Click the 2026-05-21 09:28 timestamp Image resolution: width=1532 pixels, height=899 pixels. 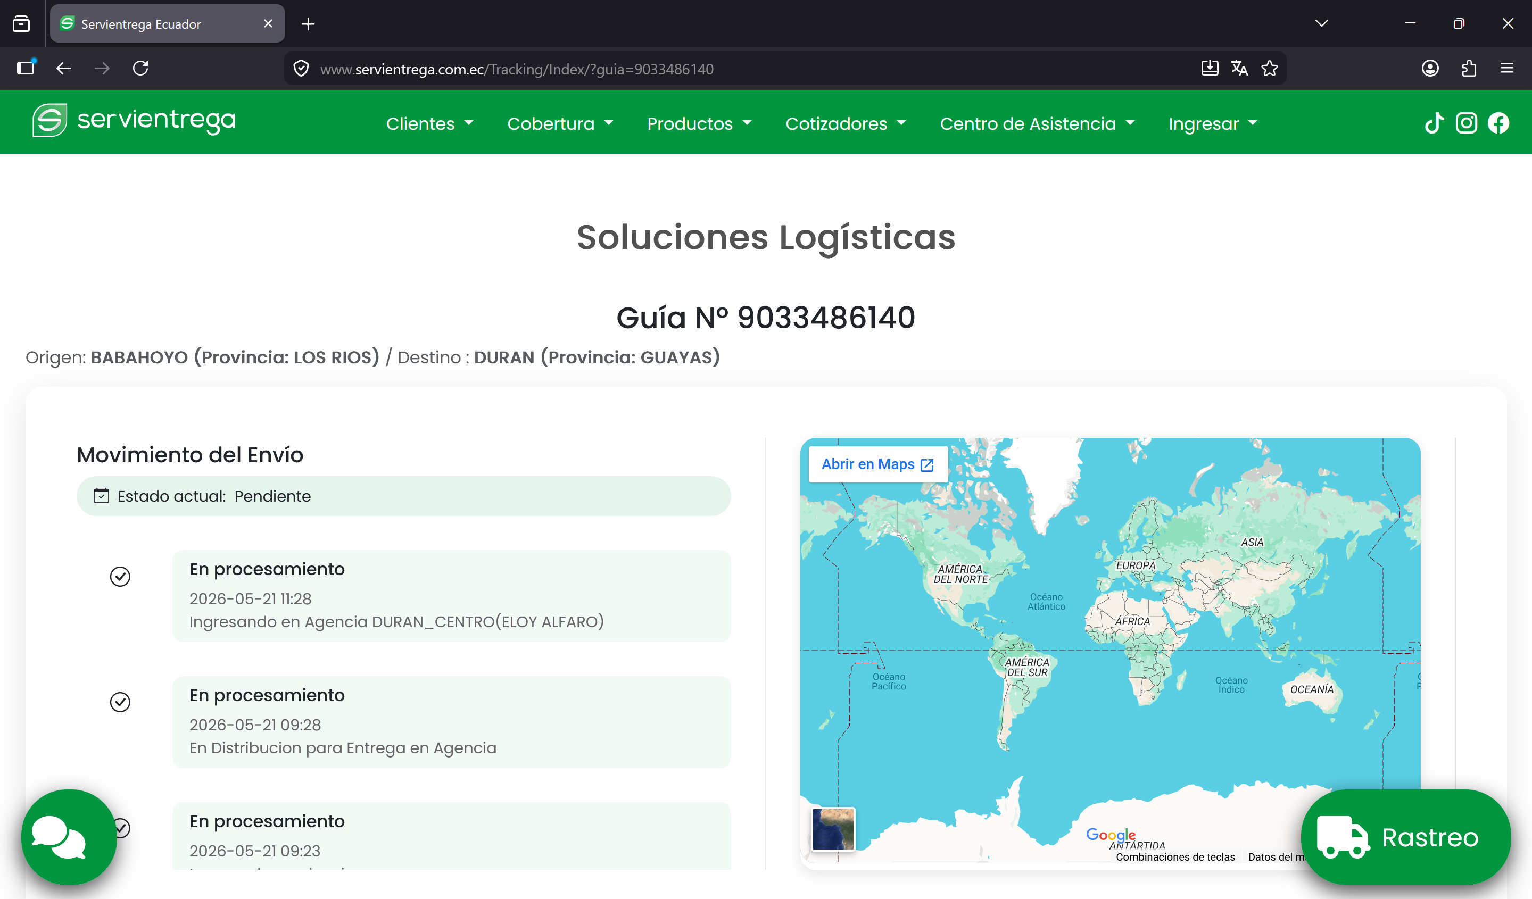(x=255, y=725)
